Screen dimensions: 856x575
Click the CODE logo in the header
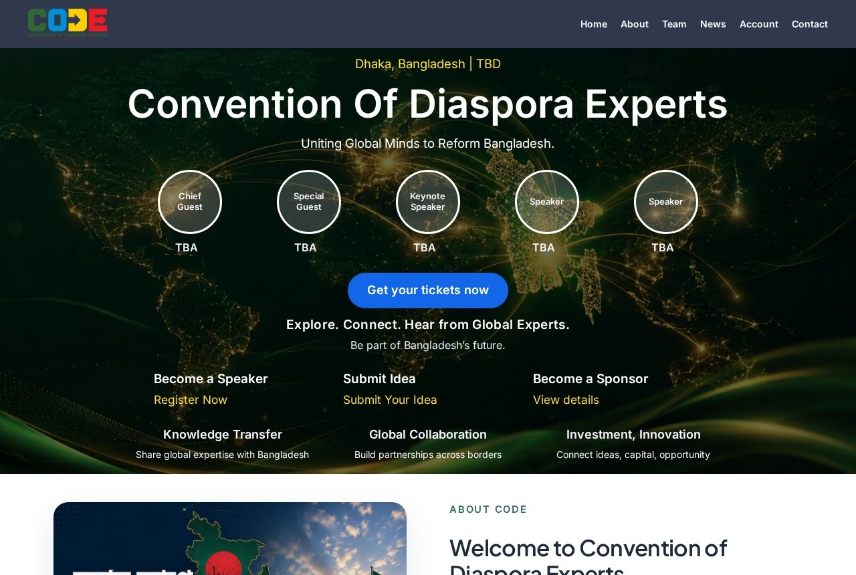68,23
